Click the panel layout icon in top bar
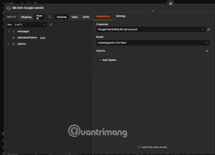Image resolution: width=215 pixels, height=155 pixels. point(35,3)
